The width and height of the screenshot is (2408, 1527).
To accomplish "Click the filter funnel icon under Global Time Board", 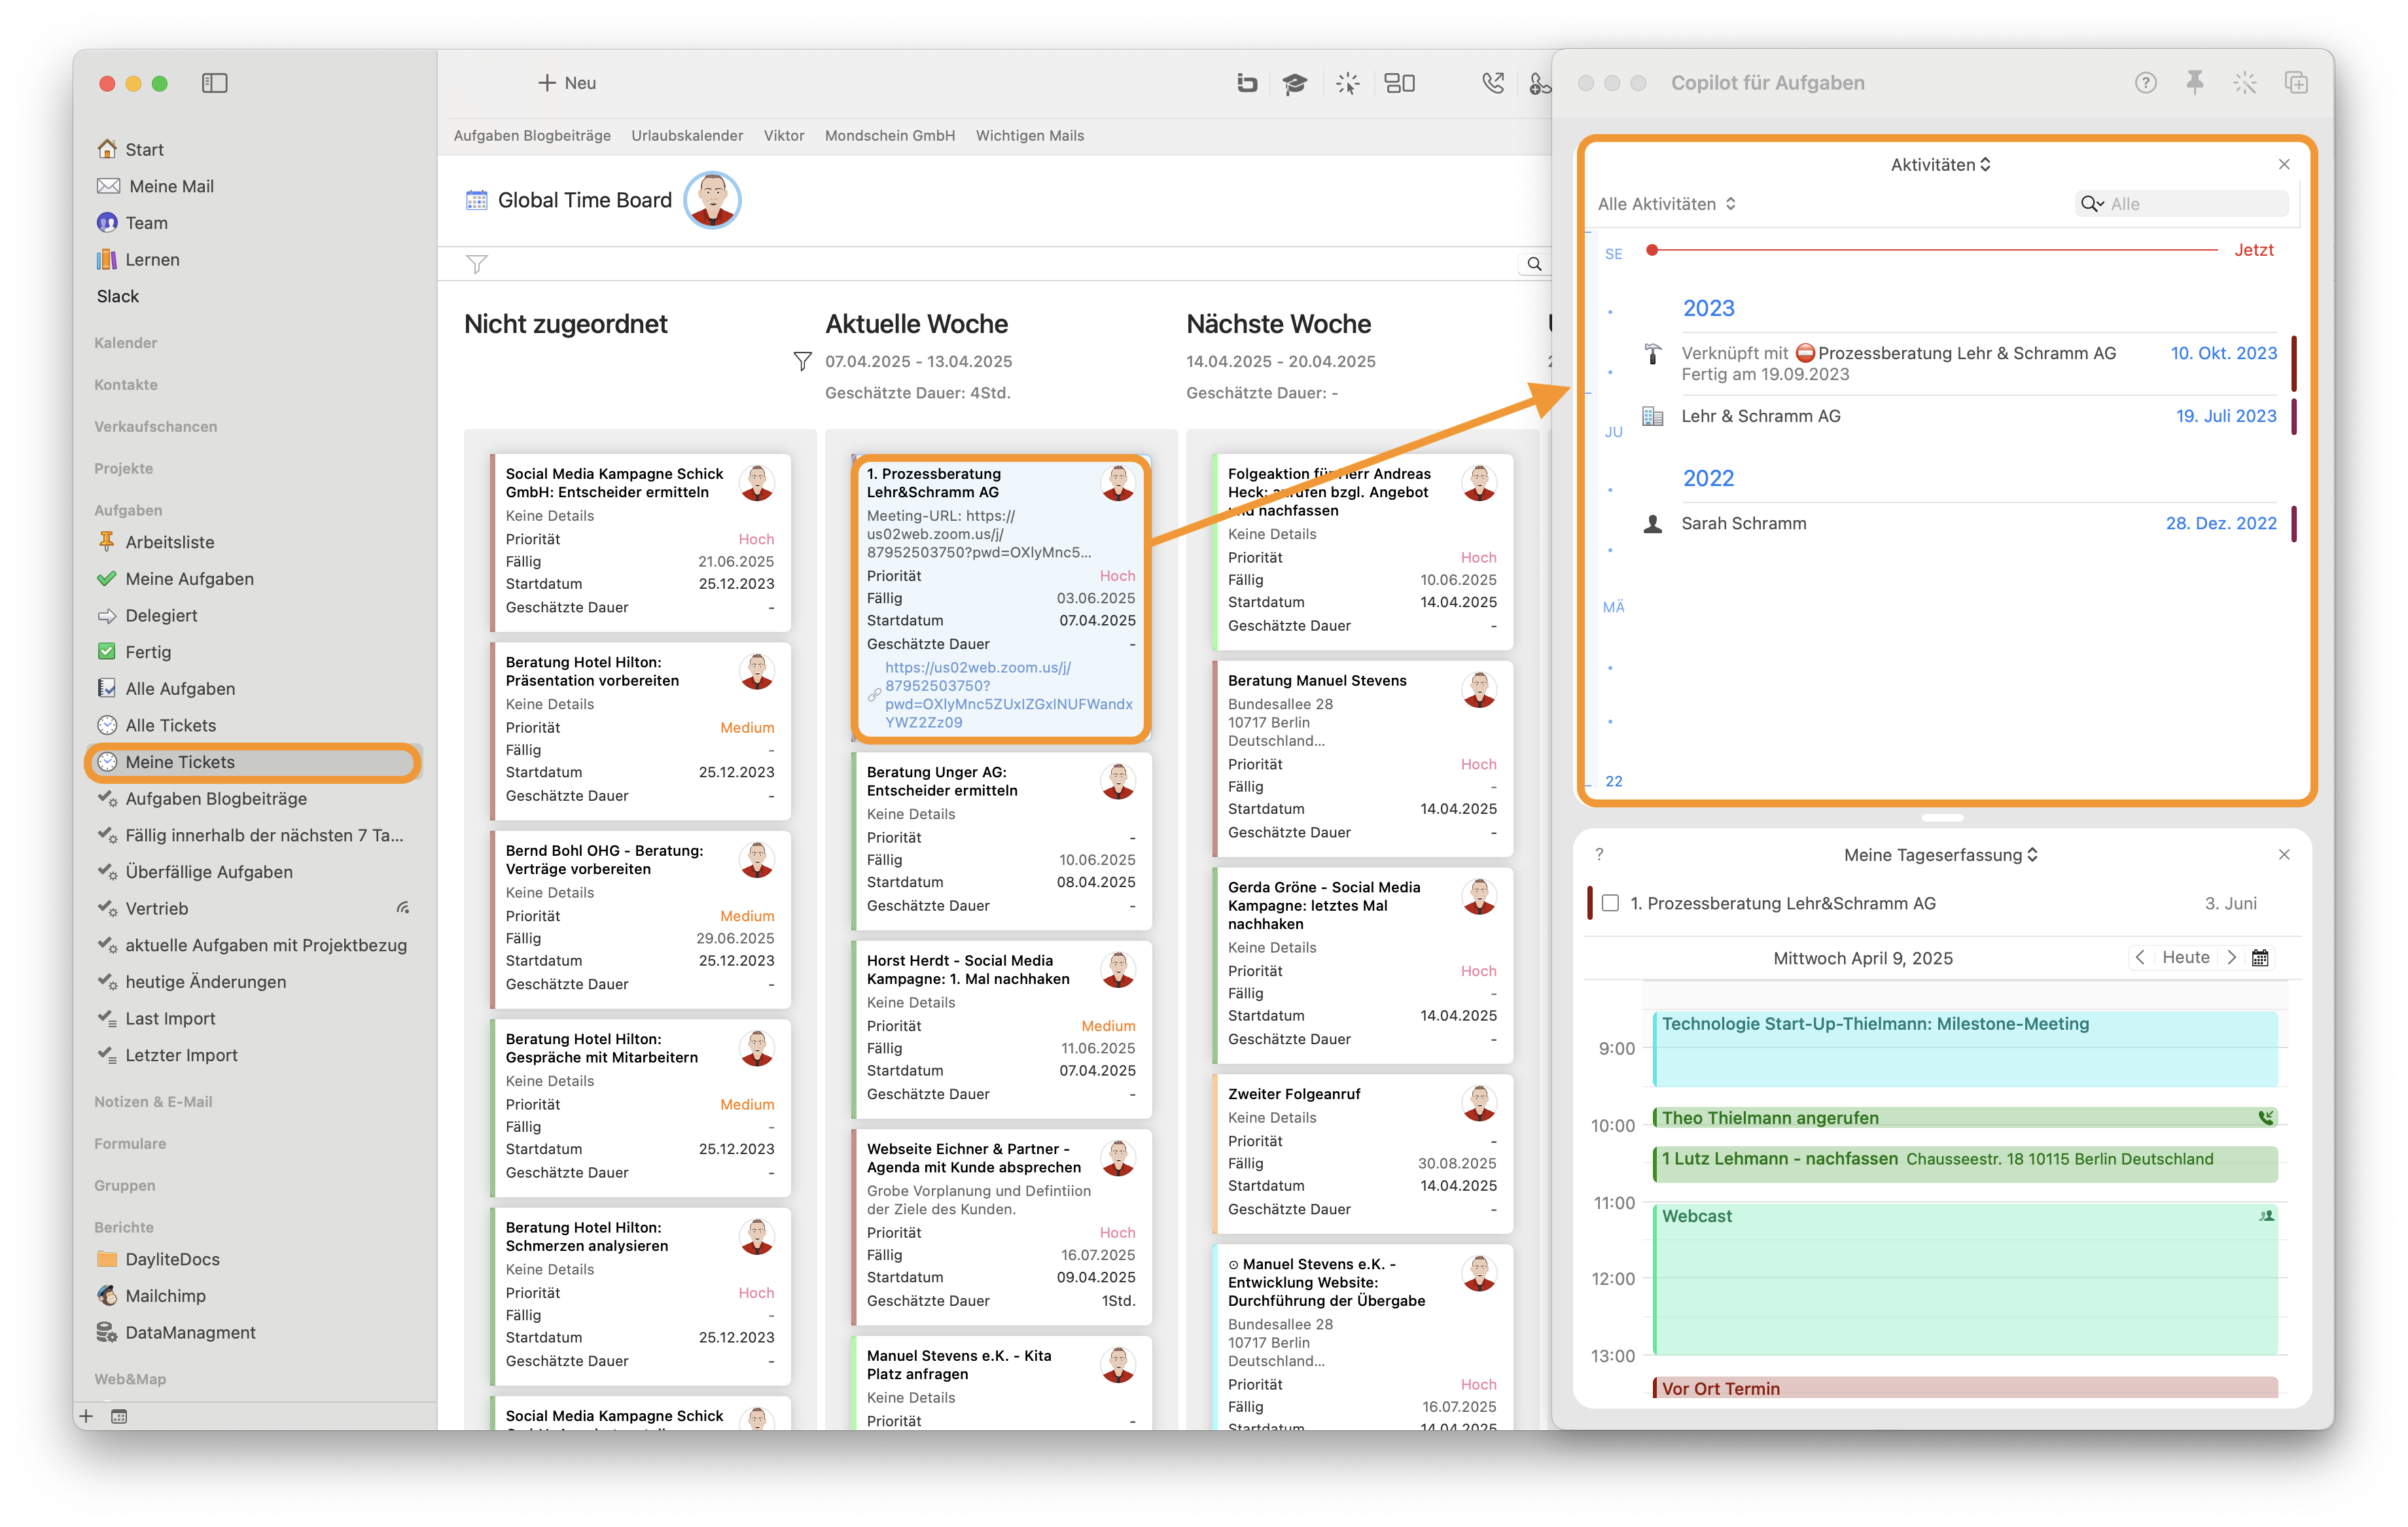I will pos(477,264).
